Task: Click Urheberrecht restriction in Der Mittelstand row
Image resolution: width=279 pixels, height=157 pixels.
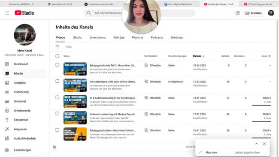Action: click(176, 82)
